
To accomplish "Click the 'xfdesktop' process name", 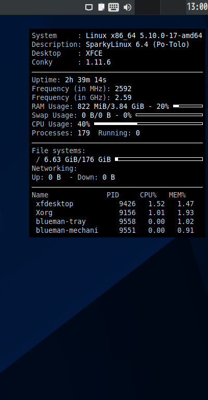I will [55, 204].
